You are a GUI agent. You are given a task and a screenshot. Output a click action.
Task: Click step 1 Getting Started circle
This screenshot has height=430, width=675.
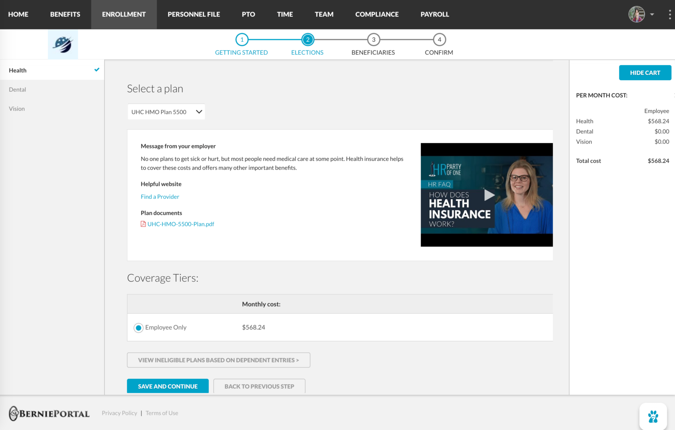pos(242,39)
